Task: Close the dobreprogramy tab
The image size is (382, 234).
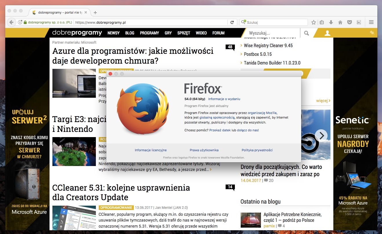Action: pyautogui.click(x=86, y=12)
